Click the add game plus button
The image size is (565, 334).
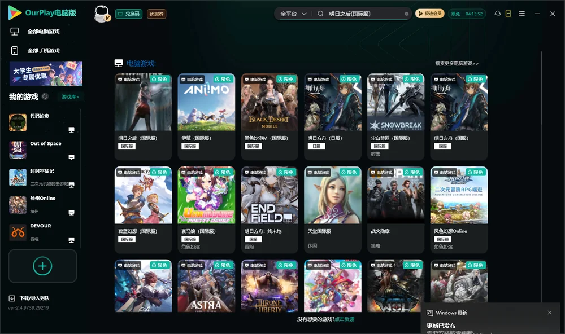(x=42, y=266)
